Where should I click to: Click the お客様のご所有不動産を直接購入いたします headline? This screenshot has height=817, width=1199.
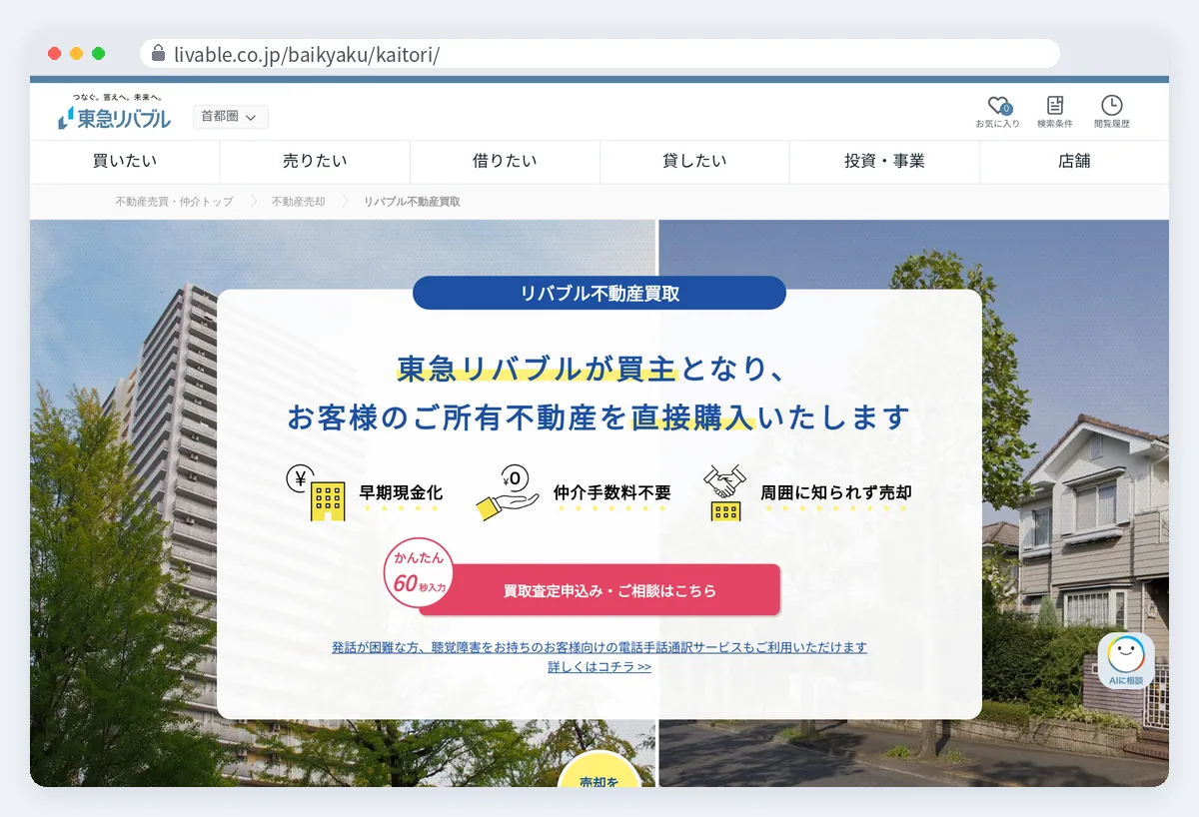click(599, 416)
